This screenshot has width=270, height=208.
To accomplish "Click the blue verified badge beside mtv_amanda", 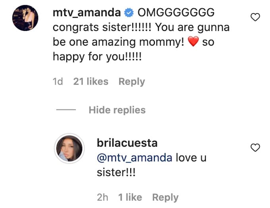I will coord(129,13).
